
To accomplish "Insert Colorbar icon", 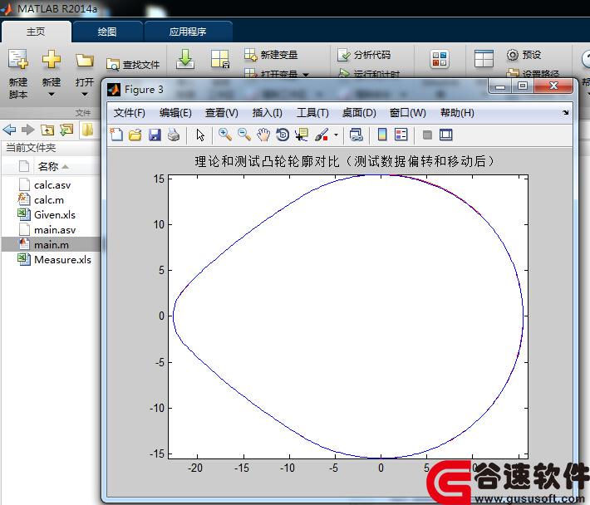I will [382, 135].
